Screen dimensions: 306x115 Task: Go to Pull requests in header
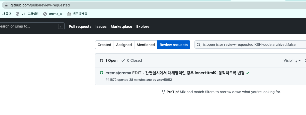click(80, 26)
